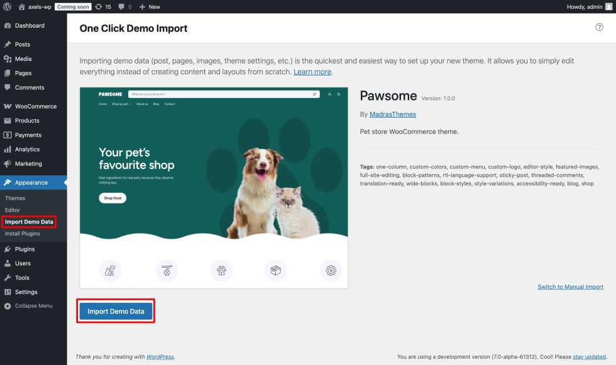
Task: Open the Howdy, admin account menu
Action: click(585, 6)
